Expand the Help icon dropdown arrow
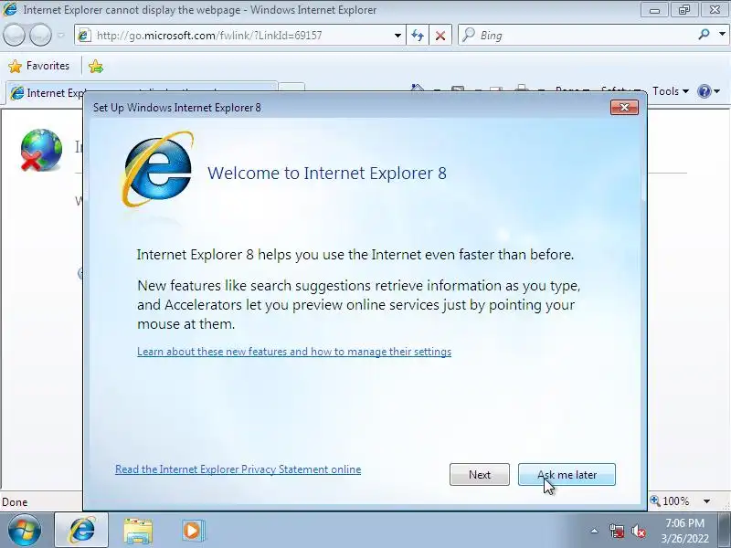 pyautogui.click(x=717, y=91)
